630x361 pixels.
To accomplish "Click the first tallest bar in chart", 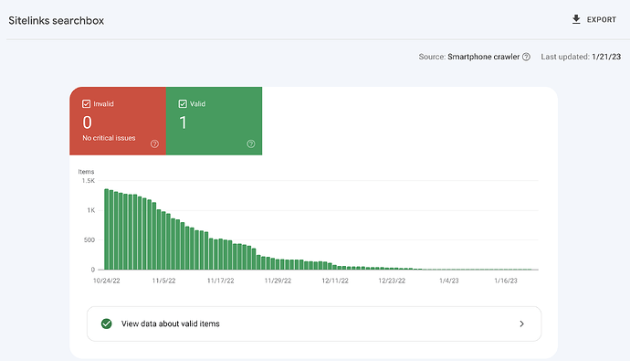I will point(107,229).
